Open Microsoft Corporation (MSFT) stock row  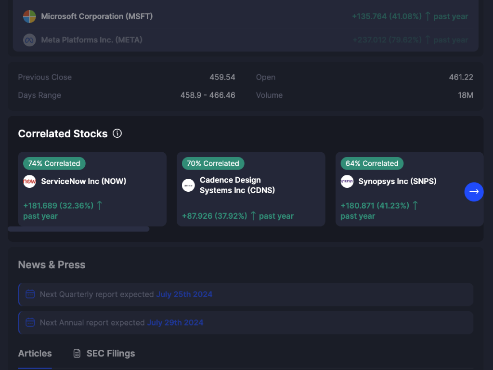tap(246, 16)
